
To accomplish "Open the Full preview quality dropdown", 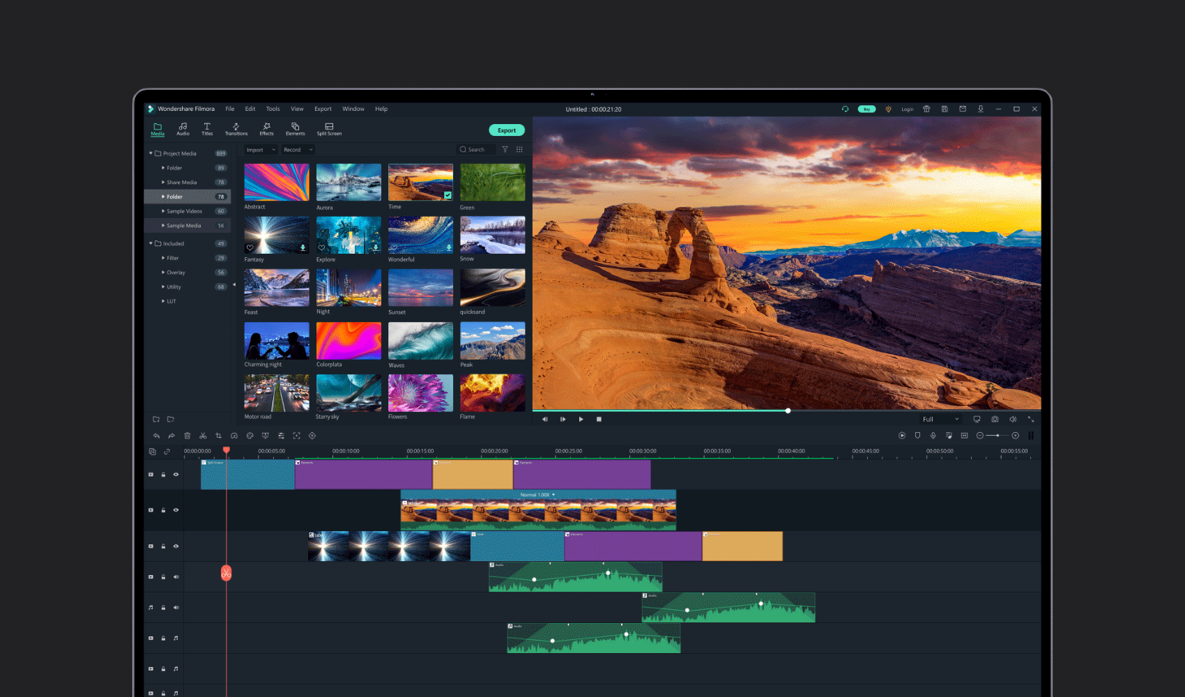I will coord(940,419).
